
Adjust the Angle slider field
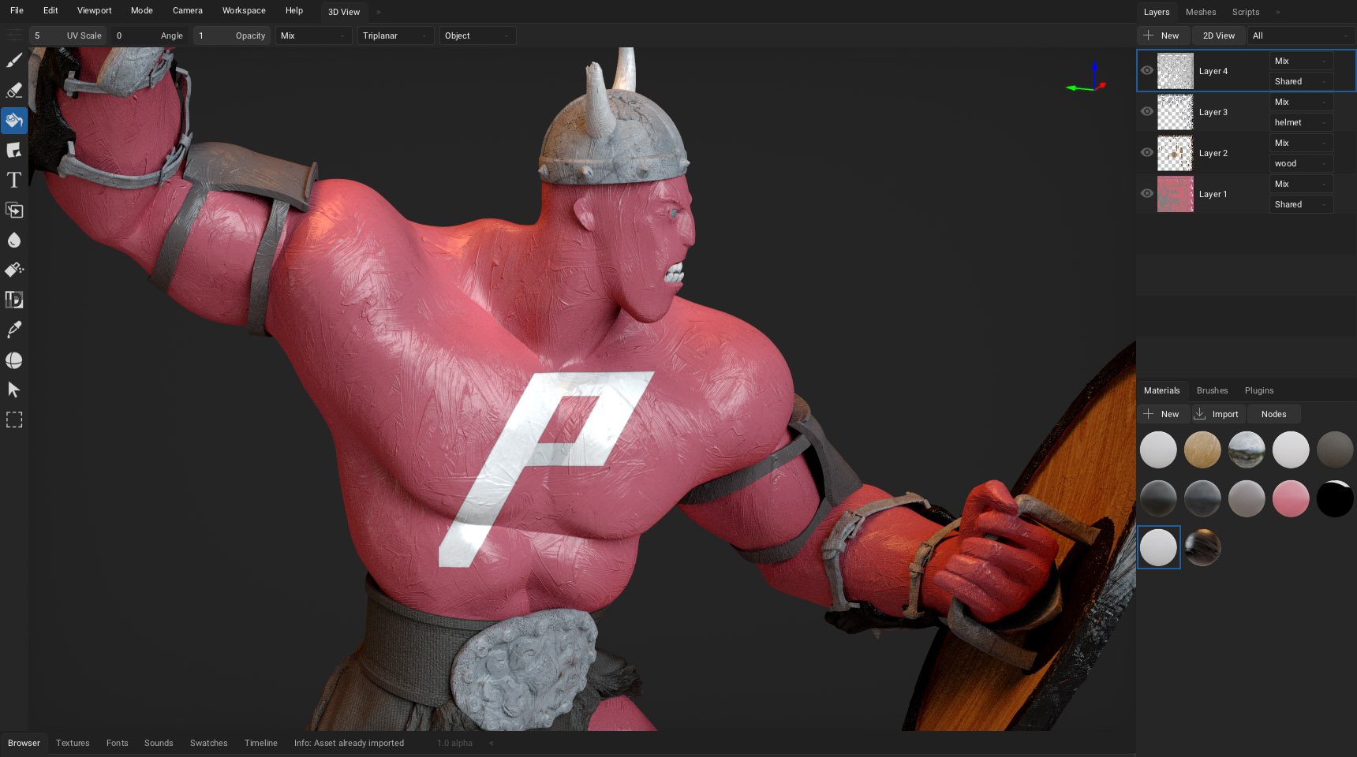coord(149,35)
